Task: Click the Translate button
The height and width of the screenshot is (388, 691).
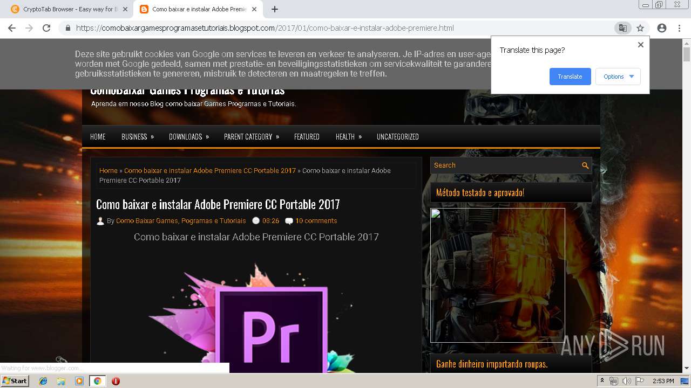Action: (x=570, y=77)
